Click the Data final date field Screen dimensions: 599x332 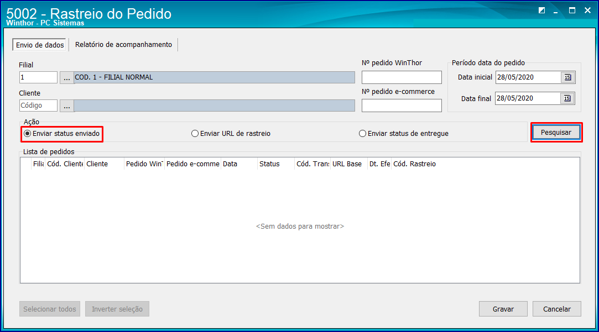528,98
